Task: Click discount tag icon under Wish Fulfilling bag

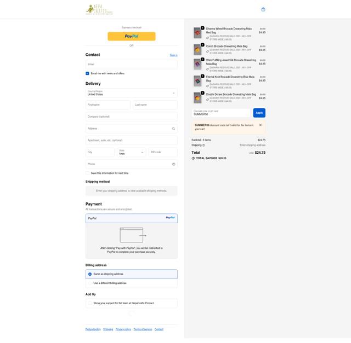Action: (207, 69)
